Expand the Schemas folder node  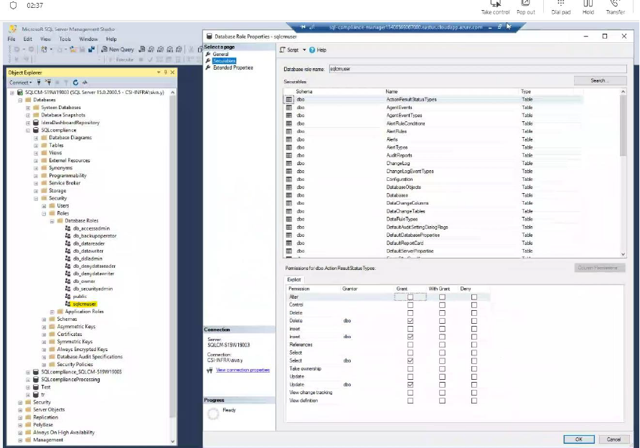tap(44, 319)
